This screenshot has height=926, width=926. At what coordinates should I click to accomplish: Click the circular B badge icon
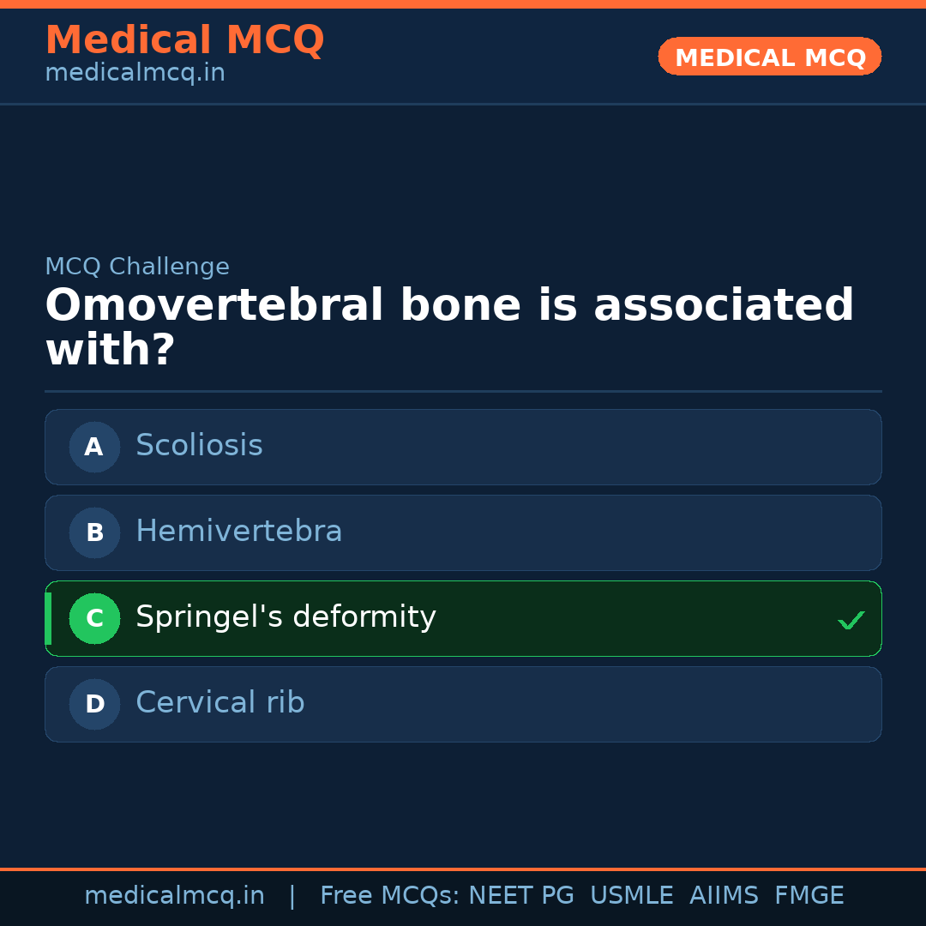pyautogui.click(x=94, y=532)
